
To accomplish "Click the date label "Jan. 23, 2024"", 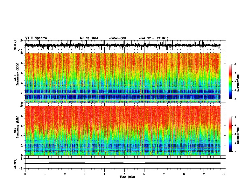I will [x=89, y=38].
